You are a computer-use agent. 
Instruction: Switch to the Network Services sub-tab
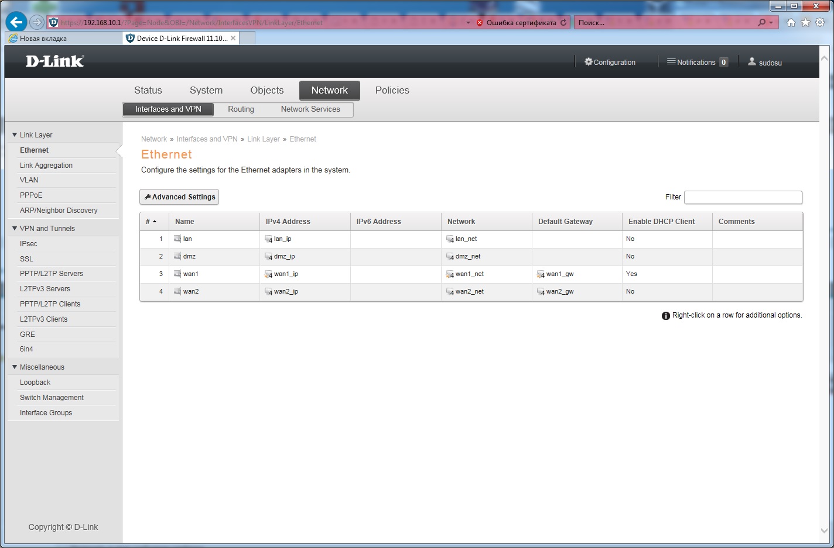310,109
